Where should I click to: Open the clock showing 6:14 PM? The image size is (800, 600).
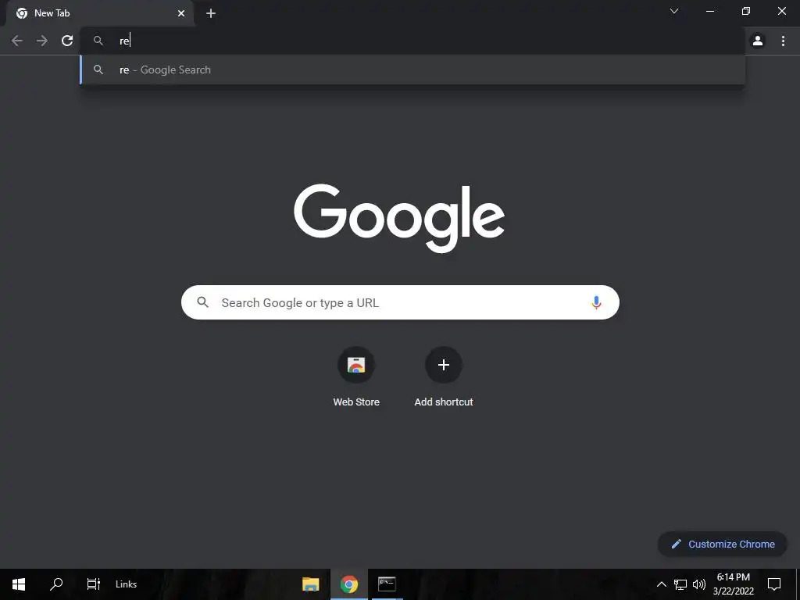click(x=733, y=584)
